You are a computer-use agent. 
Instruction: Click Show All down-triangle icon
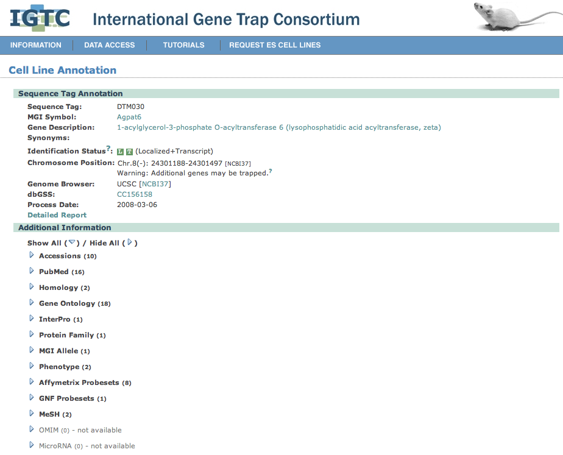[71, 242]
